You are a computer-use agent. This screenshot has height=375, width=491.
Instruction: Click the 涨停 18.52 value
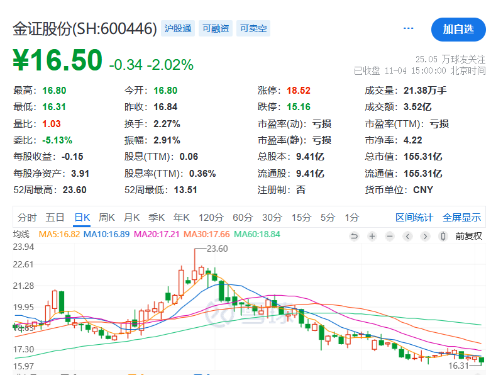[x=299, y=91]
